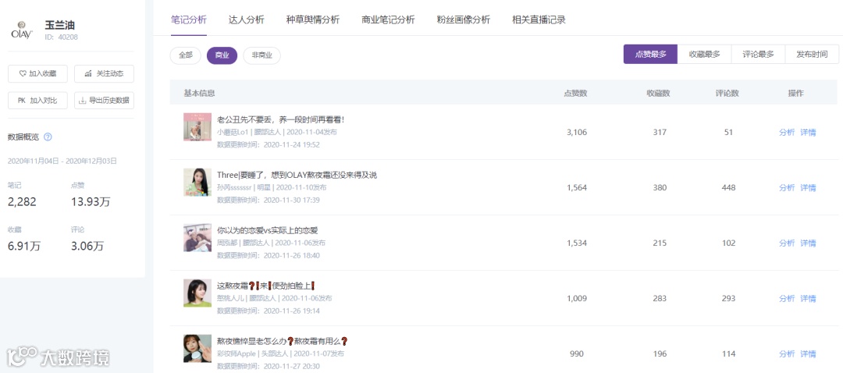The image size is (843, 373).
Task: Click the 3,106 likes value
Action: pos(576,132)
